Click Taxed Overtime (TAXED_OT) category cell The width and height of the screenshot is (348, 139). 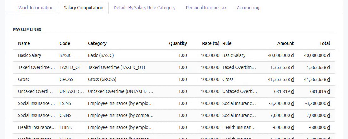(116, 67)
